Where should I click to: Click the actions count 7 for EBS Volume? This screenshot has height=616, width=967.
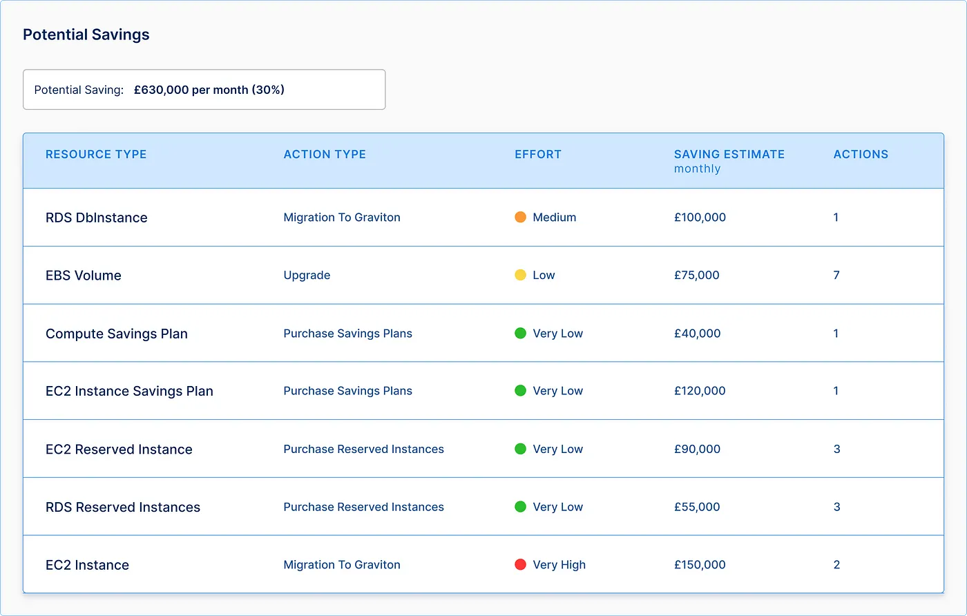point(836,276)
